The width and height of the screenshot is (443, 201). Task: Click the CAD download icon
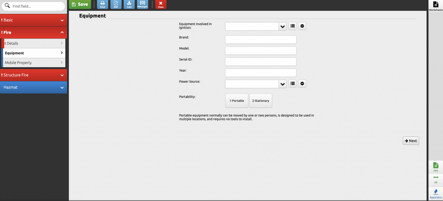pos(129,4)
